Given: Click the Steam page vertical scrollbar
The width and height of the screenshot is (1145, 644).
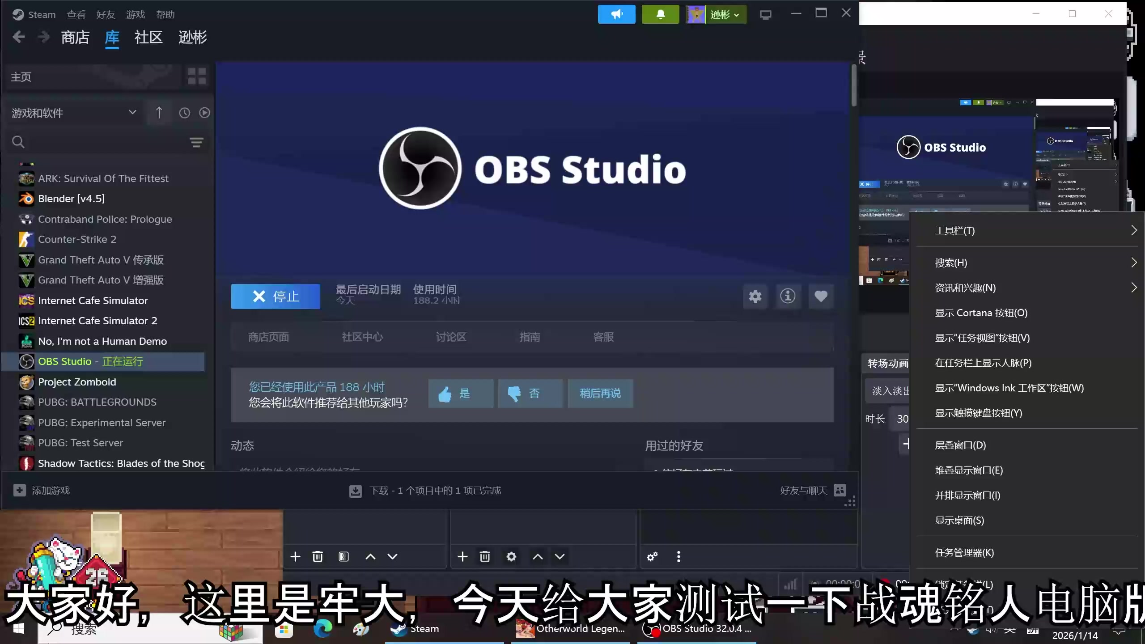Looking at the screenshot, I should 853,85.
